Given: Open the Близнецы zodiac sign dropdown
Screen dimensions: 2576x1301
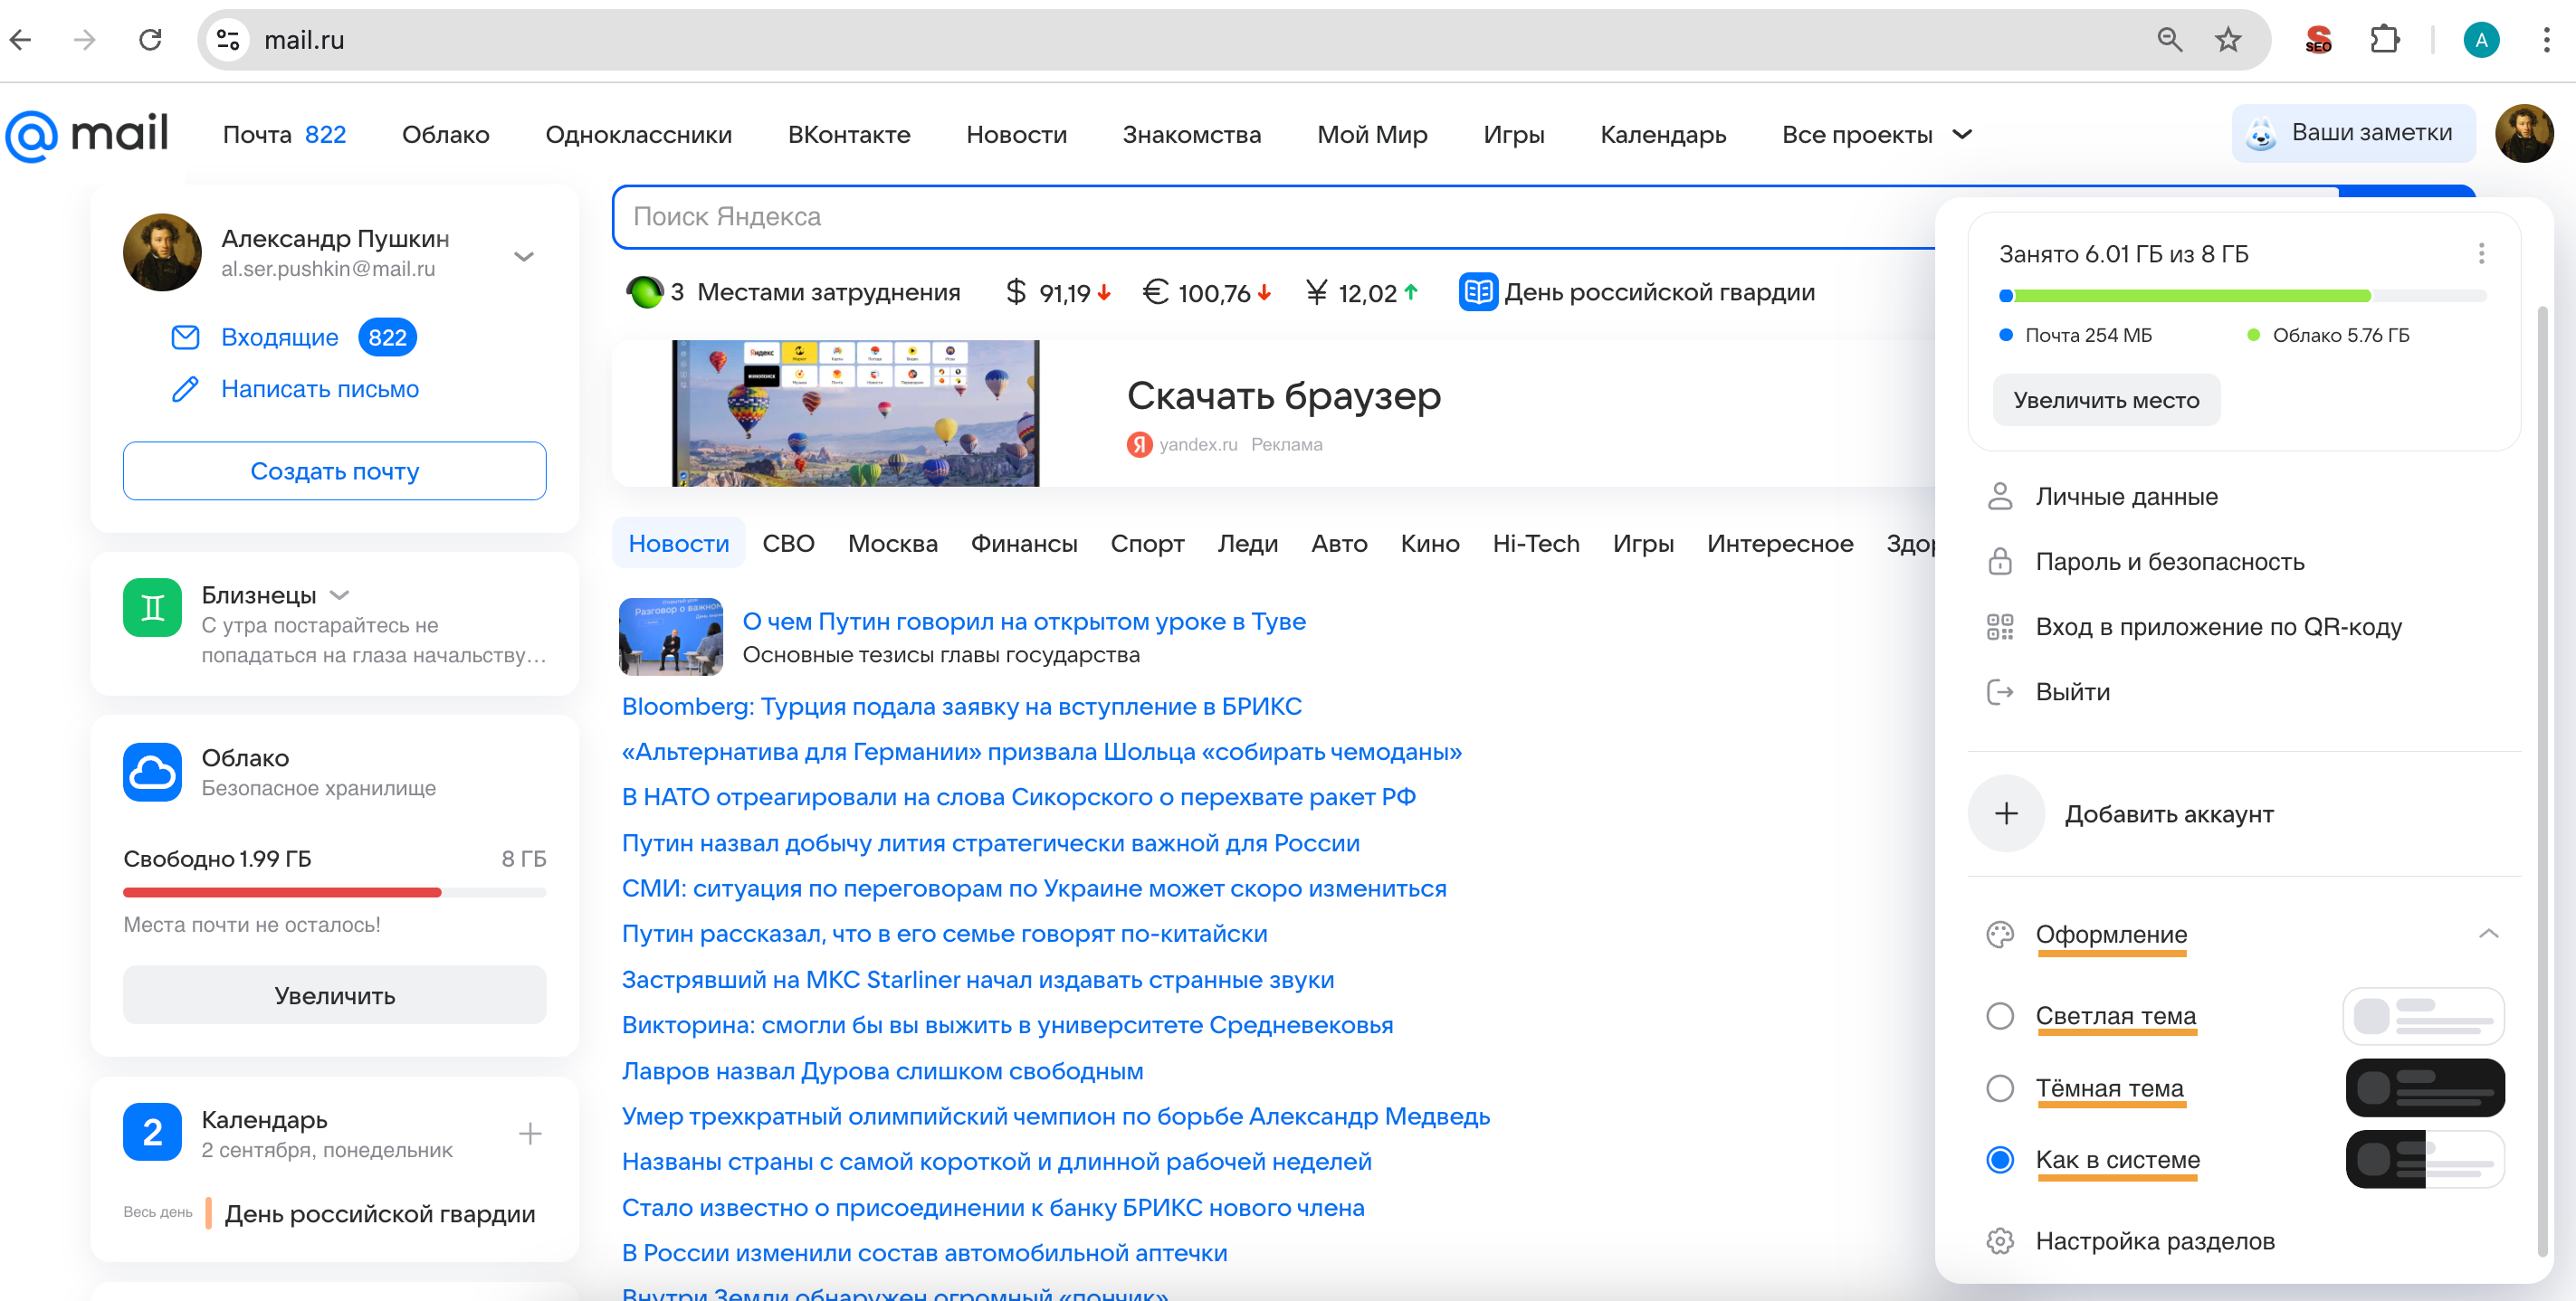Looking at the screenshot, I should (x=340, y=594).
